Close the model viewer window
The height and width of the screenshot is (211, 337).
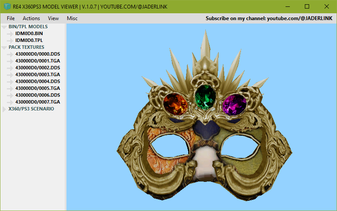[x=326, y=7]
